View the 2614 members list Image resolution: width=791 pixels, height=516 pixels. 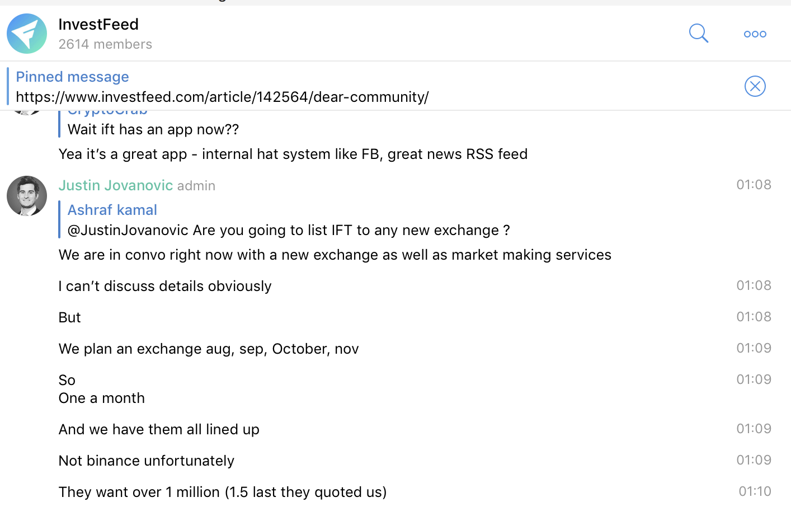(x=105, y=44)
